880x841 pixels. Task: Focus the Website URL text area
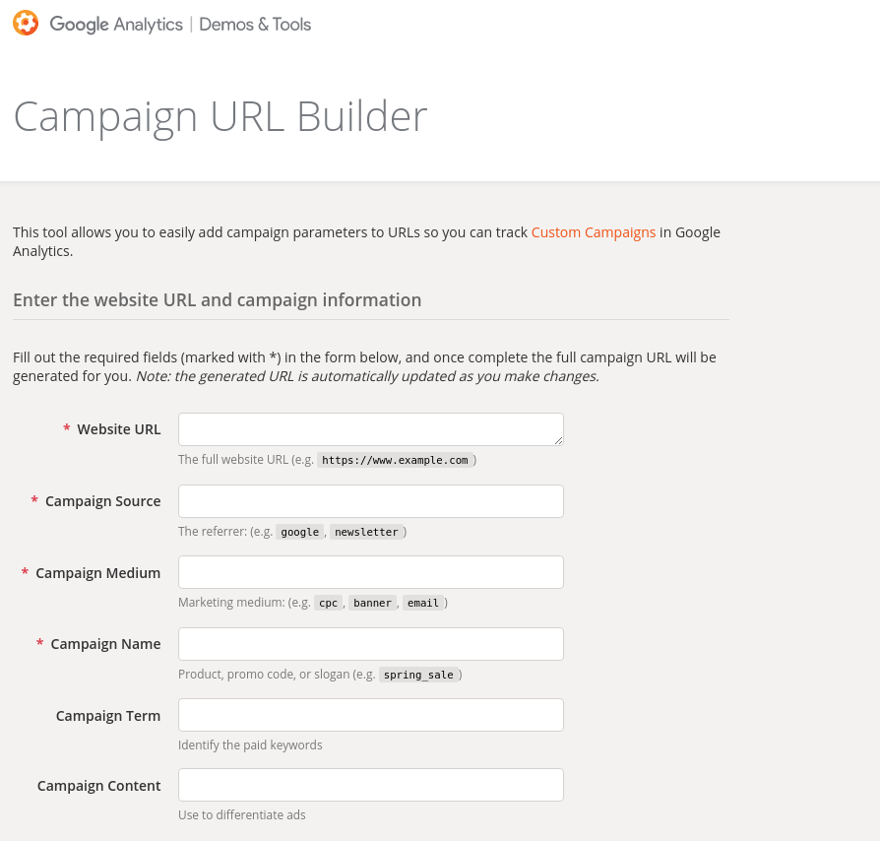[x=371, y=429]
